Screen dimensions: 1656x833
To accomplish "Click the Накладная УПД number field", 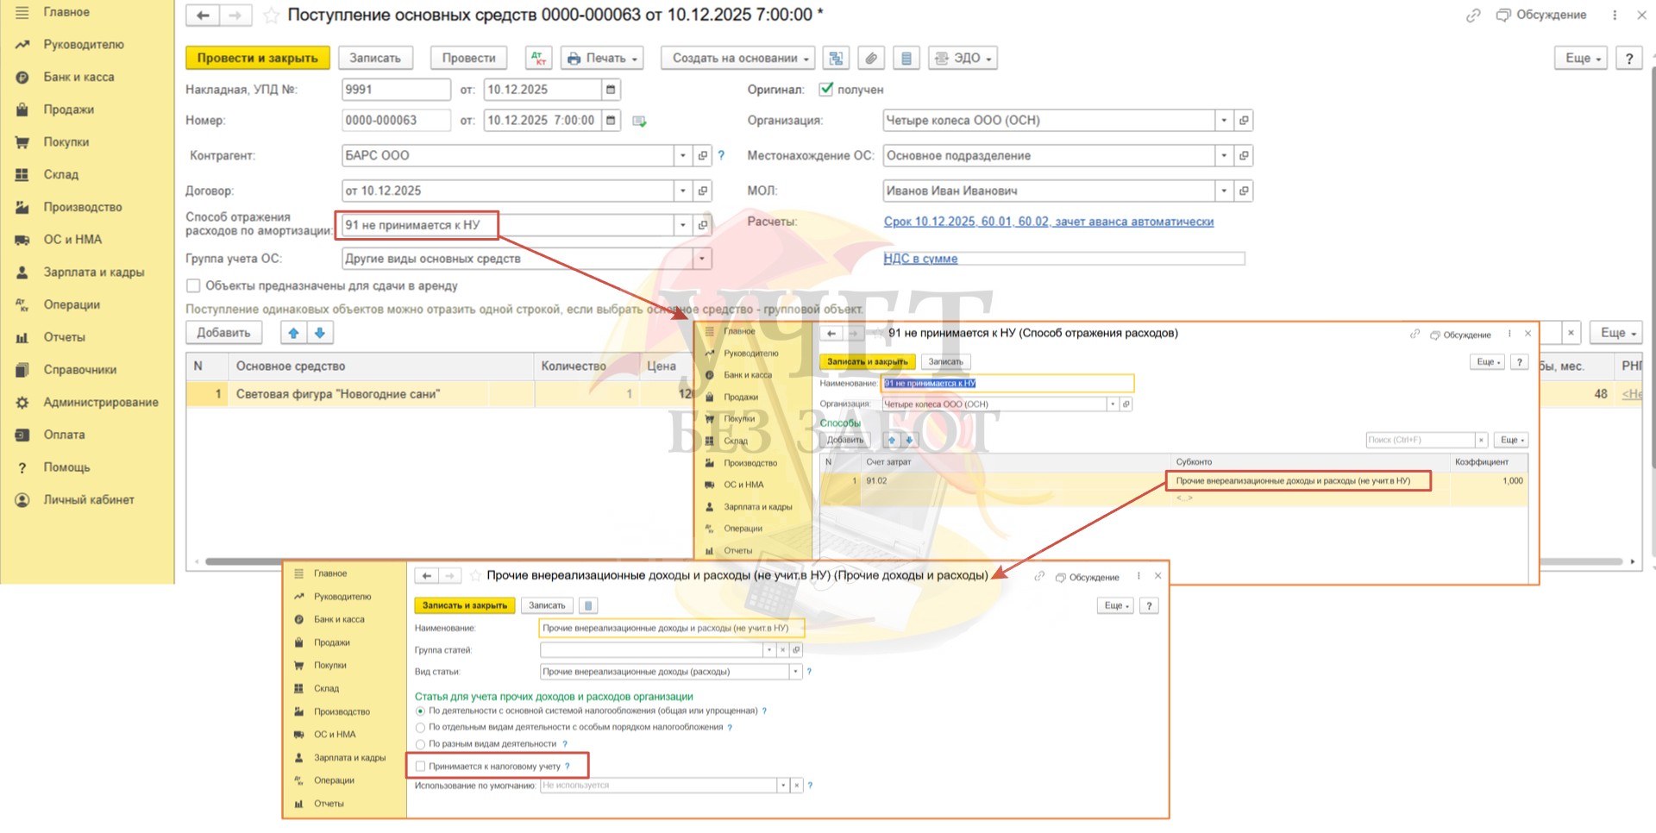I will pos(395,90).
